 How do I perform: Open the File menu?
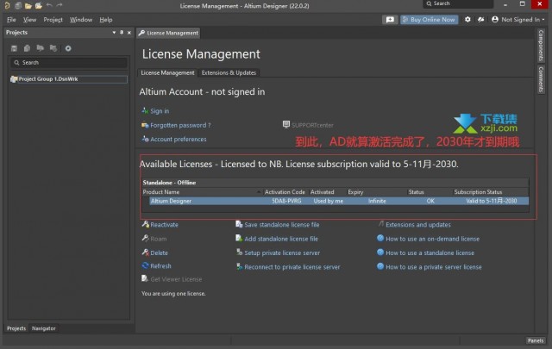click(x=11, y=20)
